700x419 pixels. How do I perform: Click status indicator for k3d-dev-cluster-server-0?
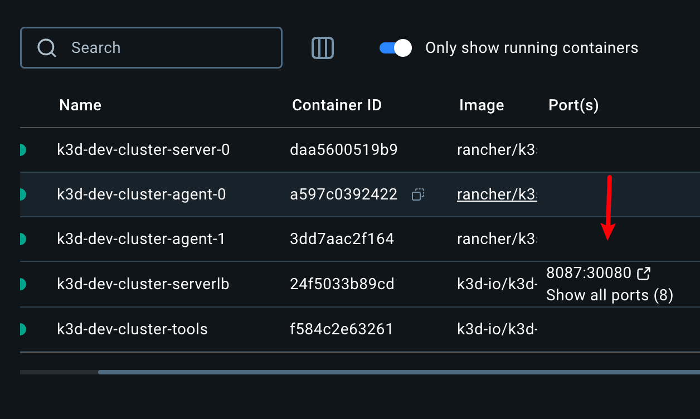point(23,150)
